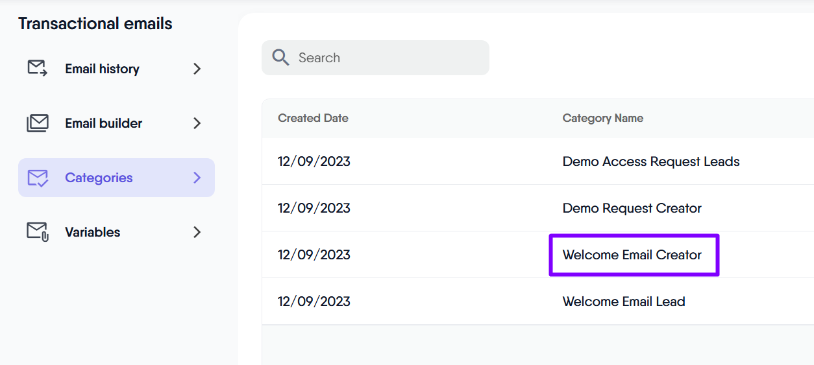The width and height of the screenshot is (814, 365).
Task: Open the Email history menu item
Action: [102, 69]
